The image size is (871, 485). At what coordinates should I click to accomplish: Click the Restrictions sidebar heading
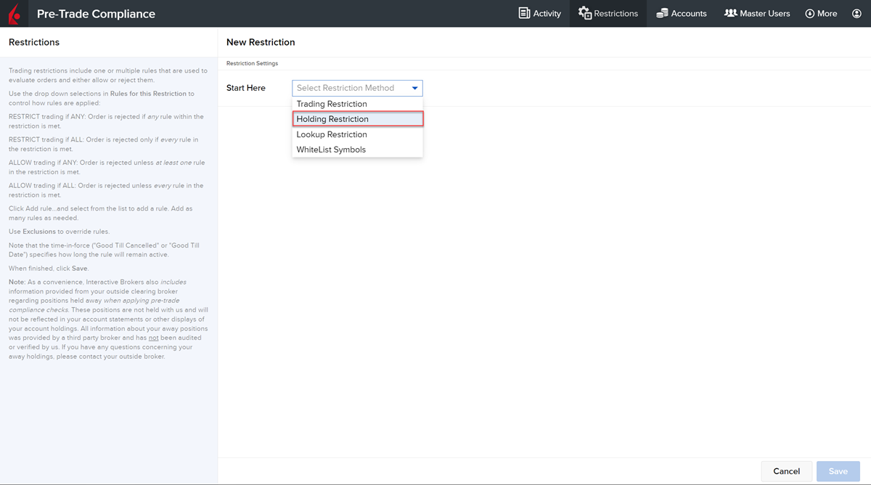click(34, 42)
